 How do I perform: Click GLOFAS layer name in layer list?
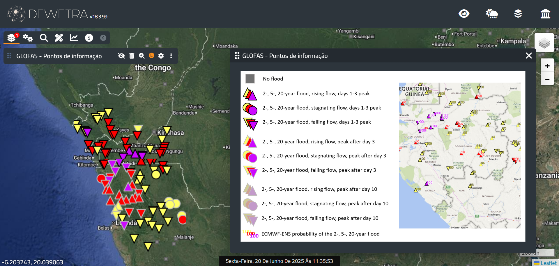[x=59, y=56]
